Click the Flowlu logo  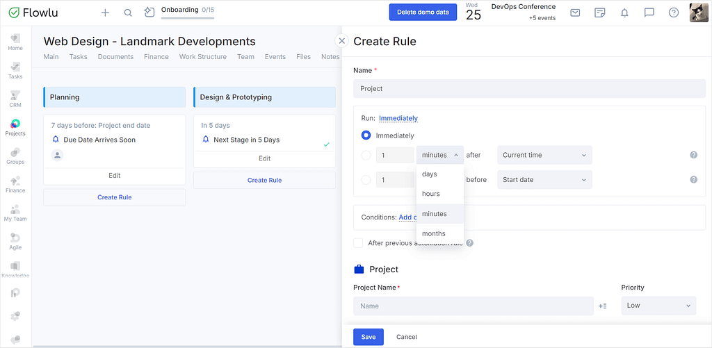(x=33, y=13)
